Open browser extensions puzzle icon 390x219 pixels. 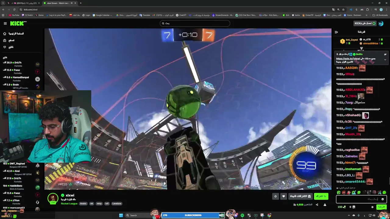click(367, 9)
